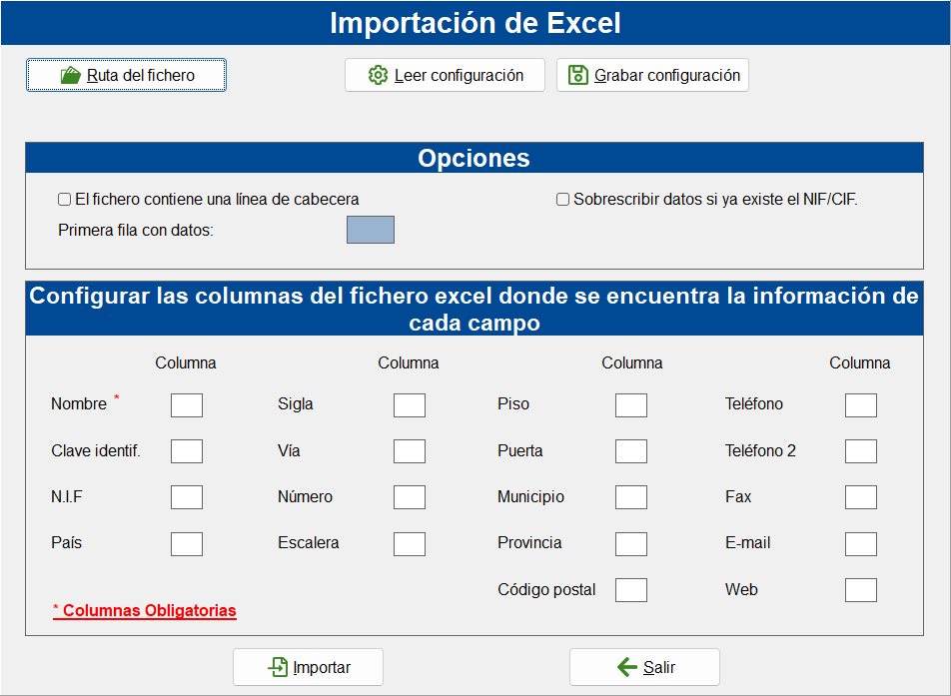This screenshot has height=696, width=951.
Task: Enable 'El fichero contiene una línea de cabecera'
Action: click(64, 200)
